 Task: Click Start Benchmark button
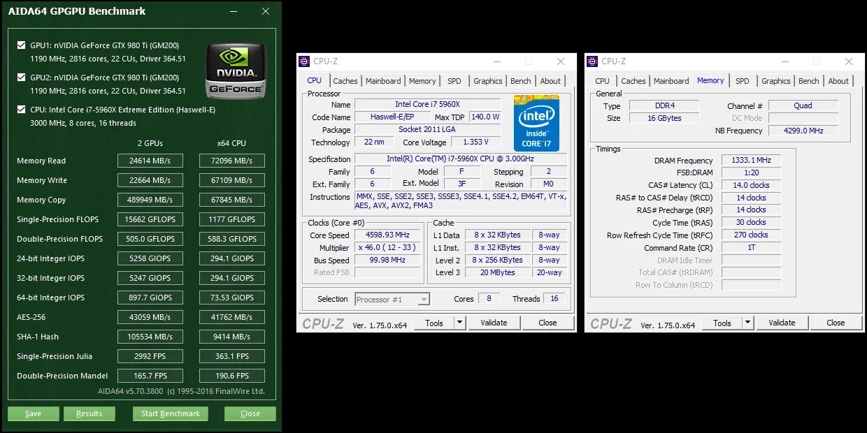(171, 413)
